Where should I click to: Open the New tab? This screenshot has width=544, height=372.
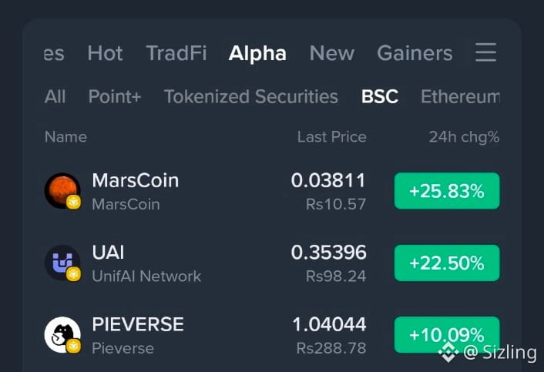pyautogui.click(x=332, y=53)
